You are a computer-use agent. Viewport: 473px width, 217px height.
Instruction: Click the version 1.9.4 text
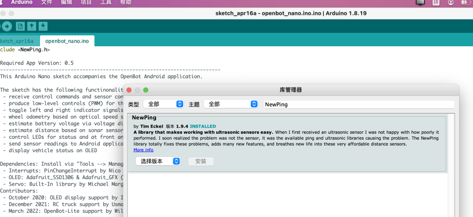(x=182, y=126)
